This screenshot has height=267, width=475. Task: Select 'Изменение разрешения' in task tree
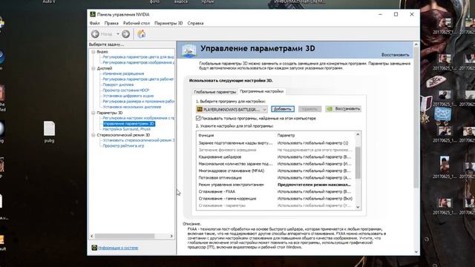(123, 73)
